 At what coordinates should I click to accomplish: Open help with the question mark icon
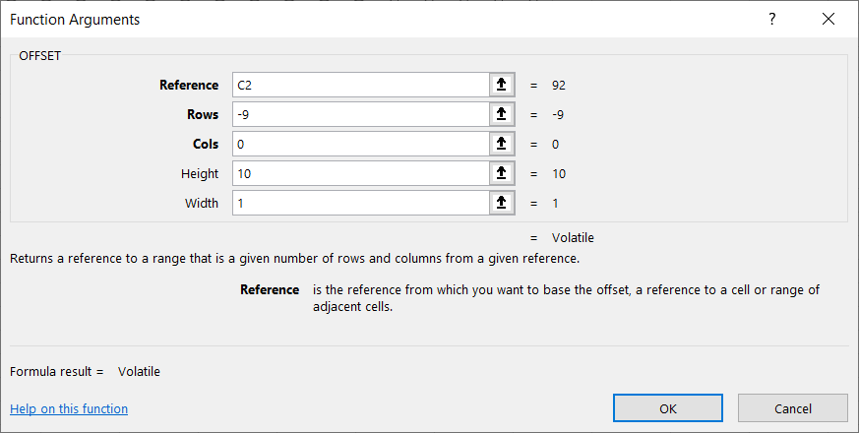pyautogui.click(x=771, y=19)
